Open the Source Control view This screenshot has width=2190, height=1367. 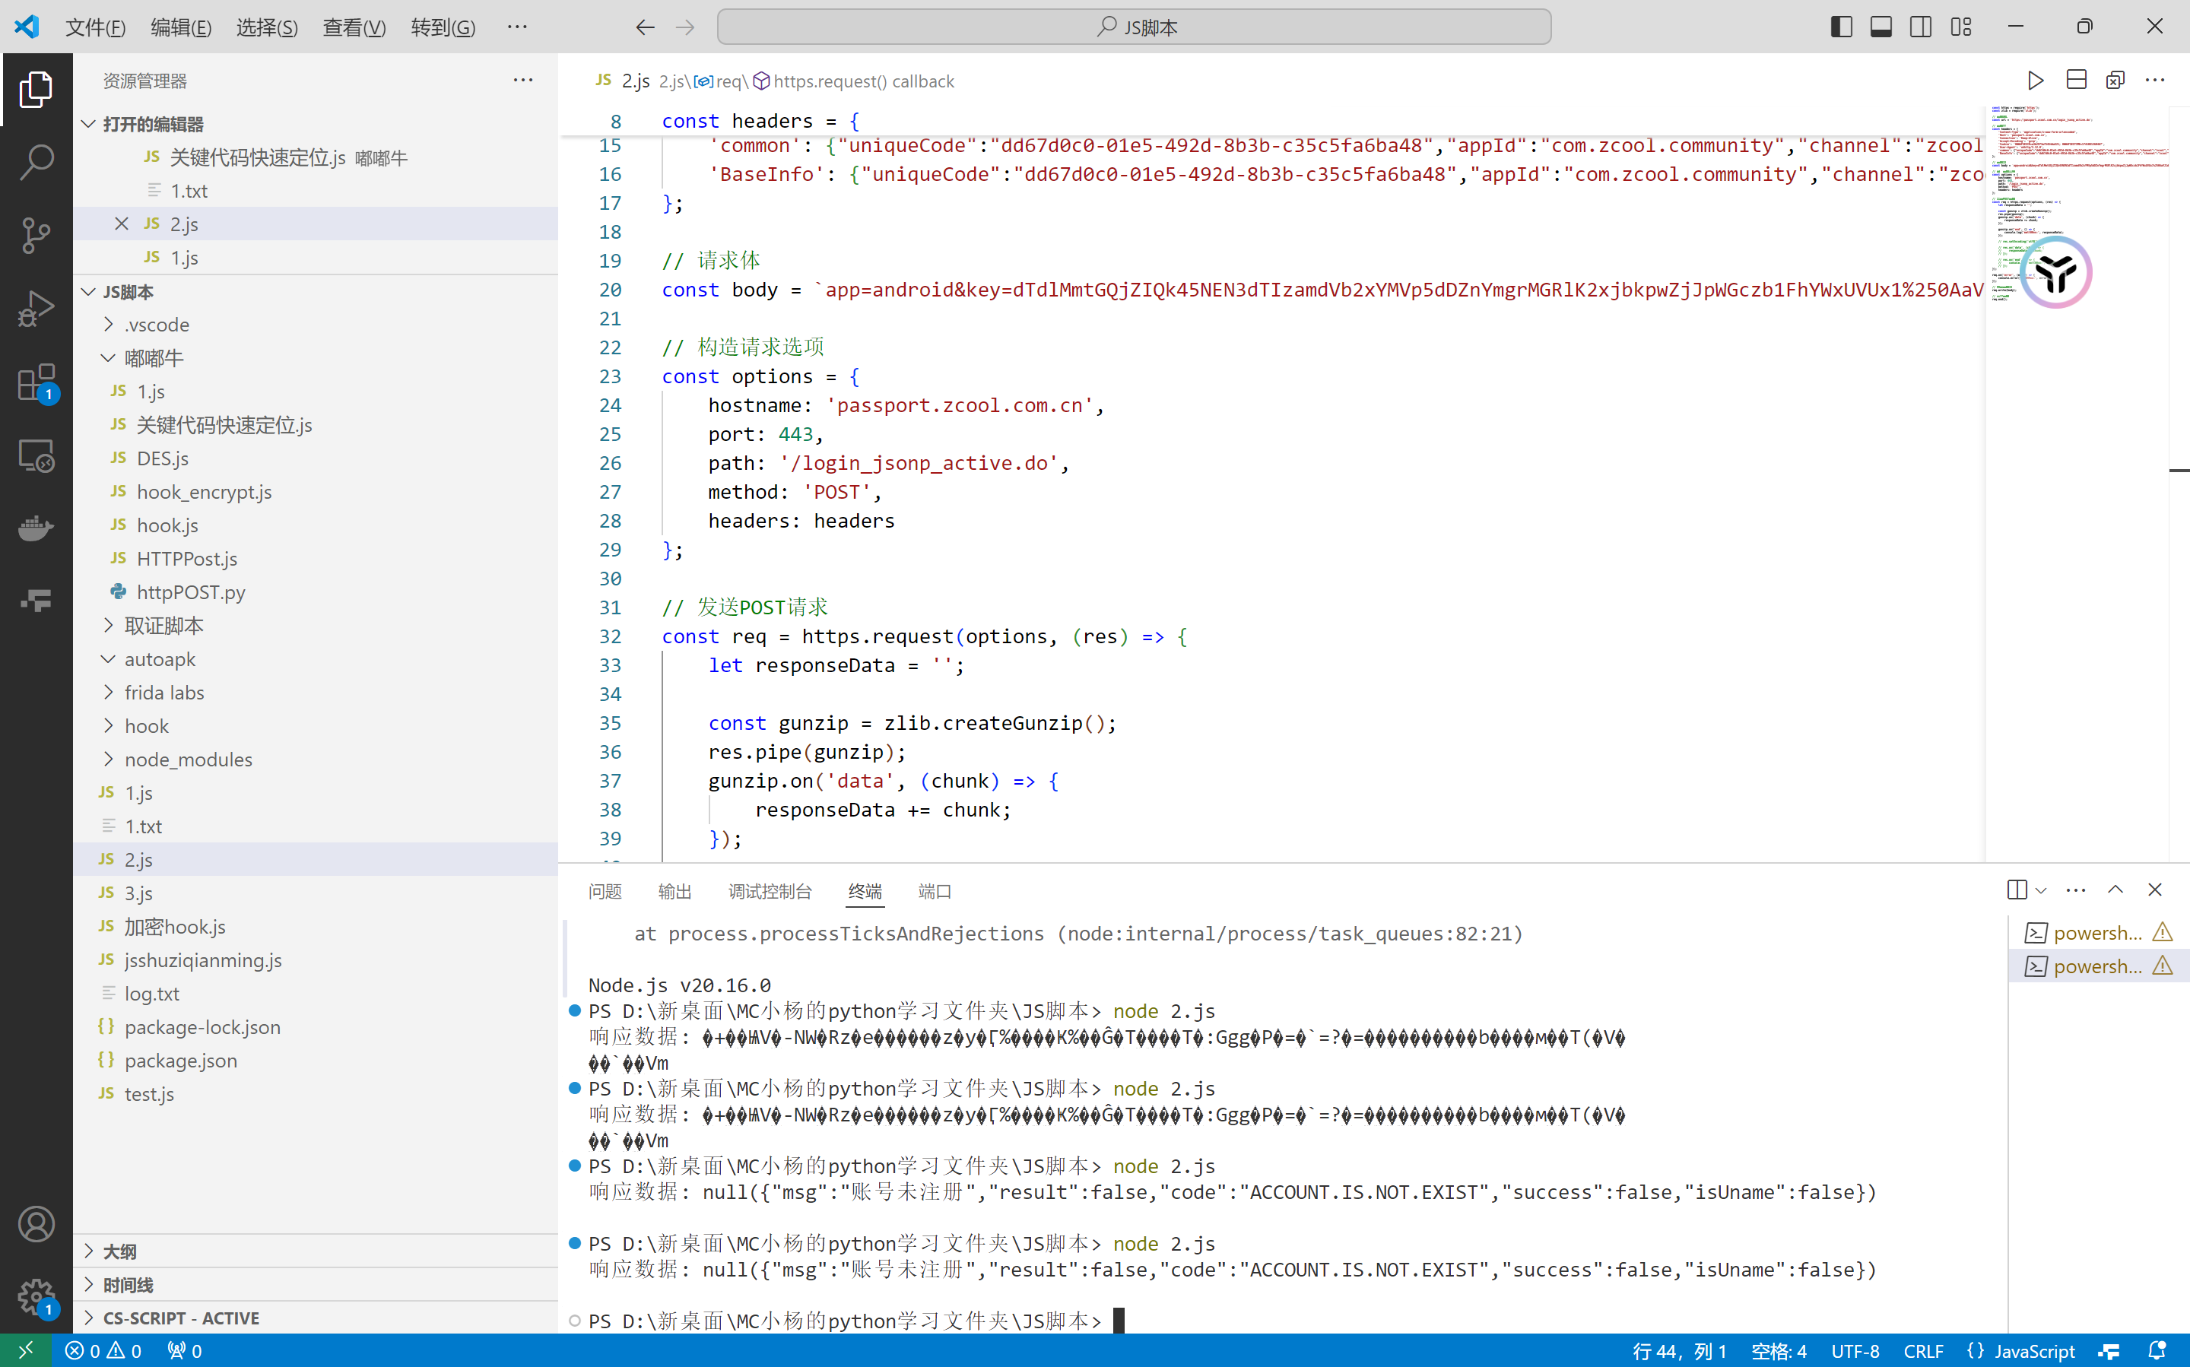tap(36, 236)
